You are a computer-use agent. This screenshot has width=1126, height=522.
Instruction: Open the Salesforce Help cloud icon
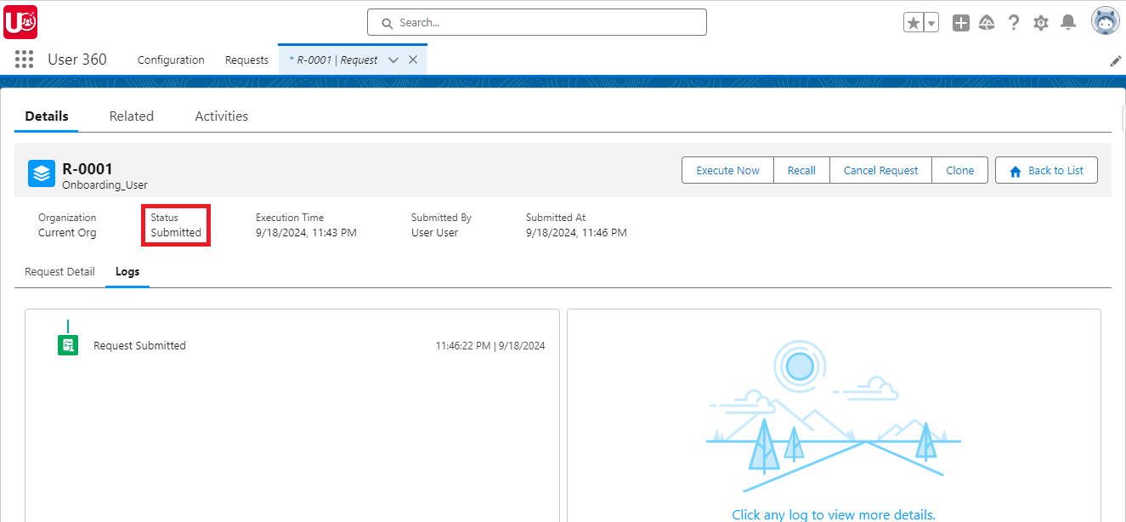(x=987, y=23)
